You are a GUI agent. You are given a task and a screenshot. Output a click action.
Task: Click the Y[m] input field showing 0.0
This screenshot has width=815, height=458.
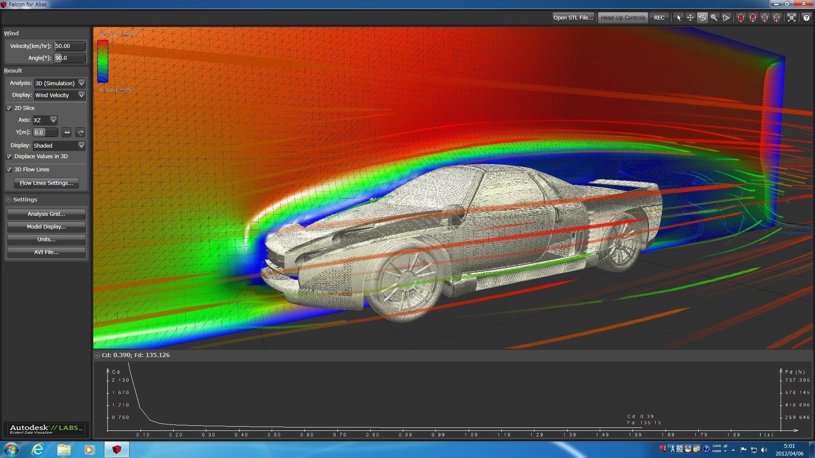(45, 133)
